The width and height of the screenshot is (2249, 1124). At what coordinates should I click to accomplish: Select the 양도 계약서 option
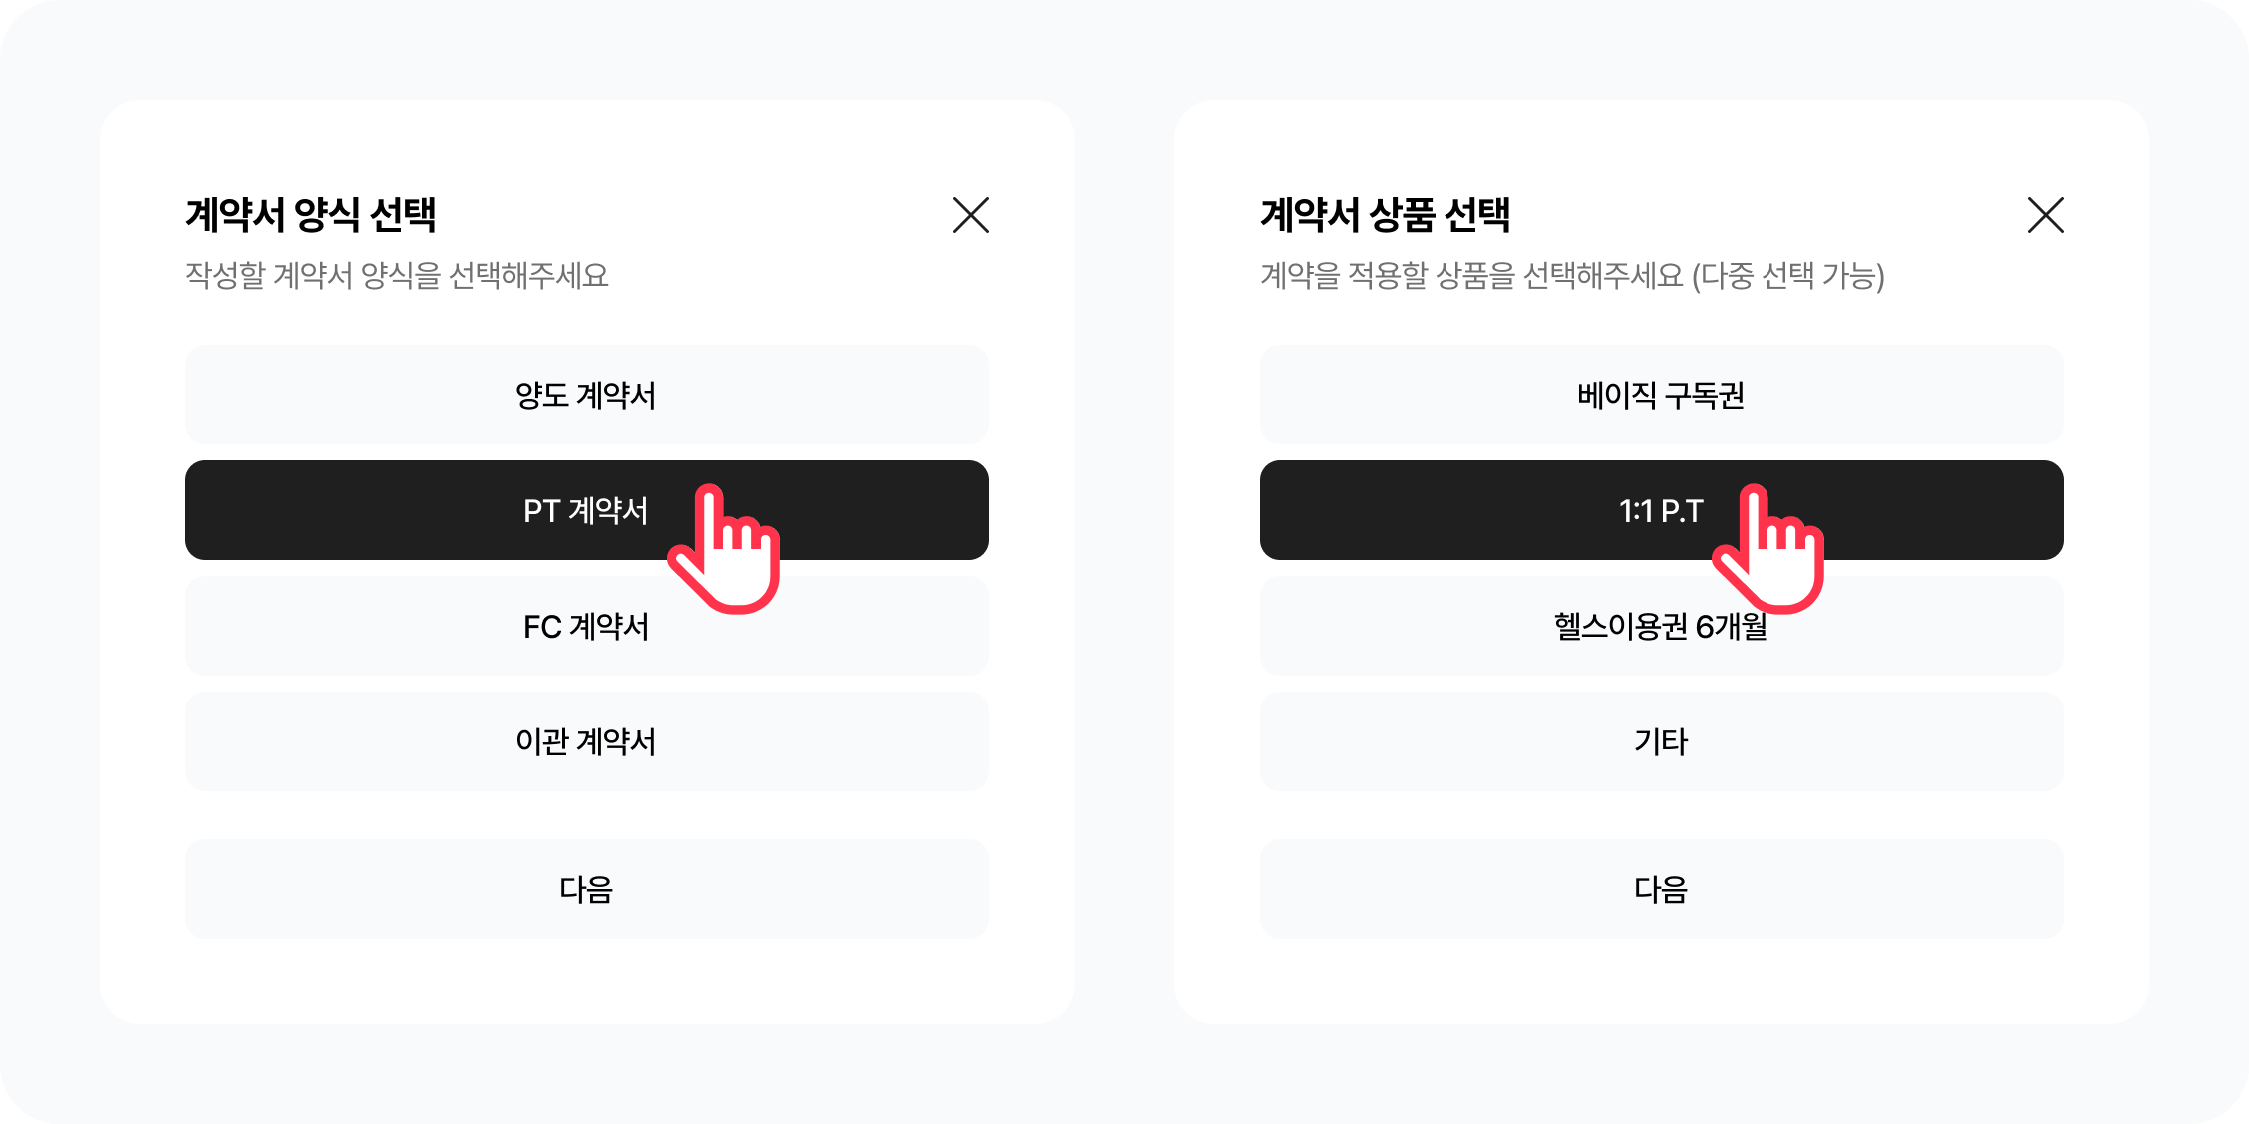tap(586, 395)
